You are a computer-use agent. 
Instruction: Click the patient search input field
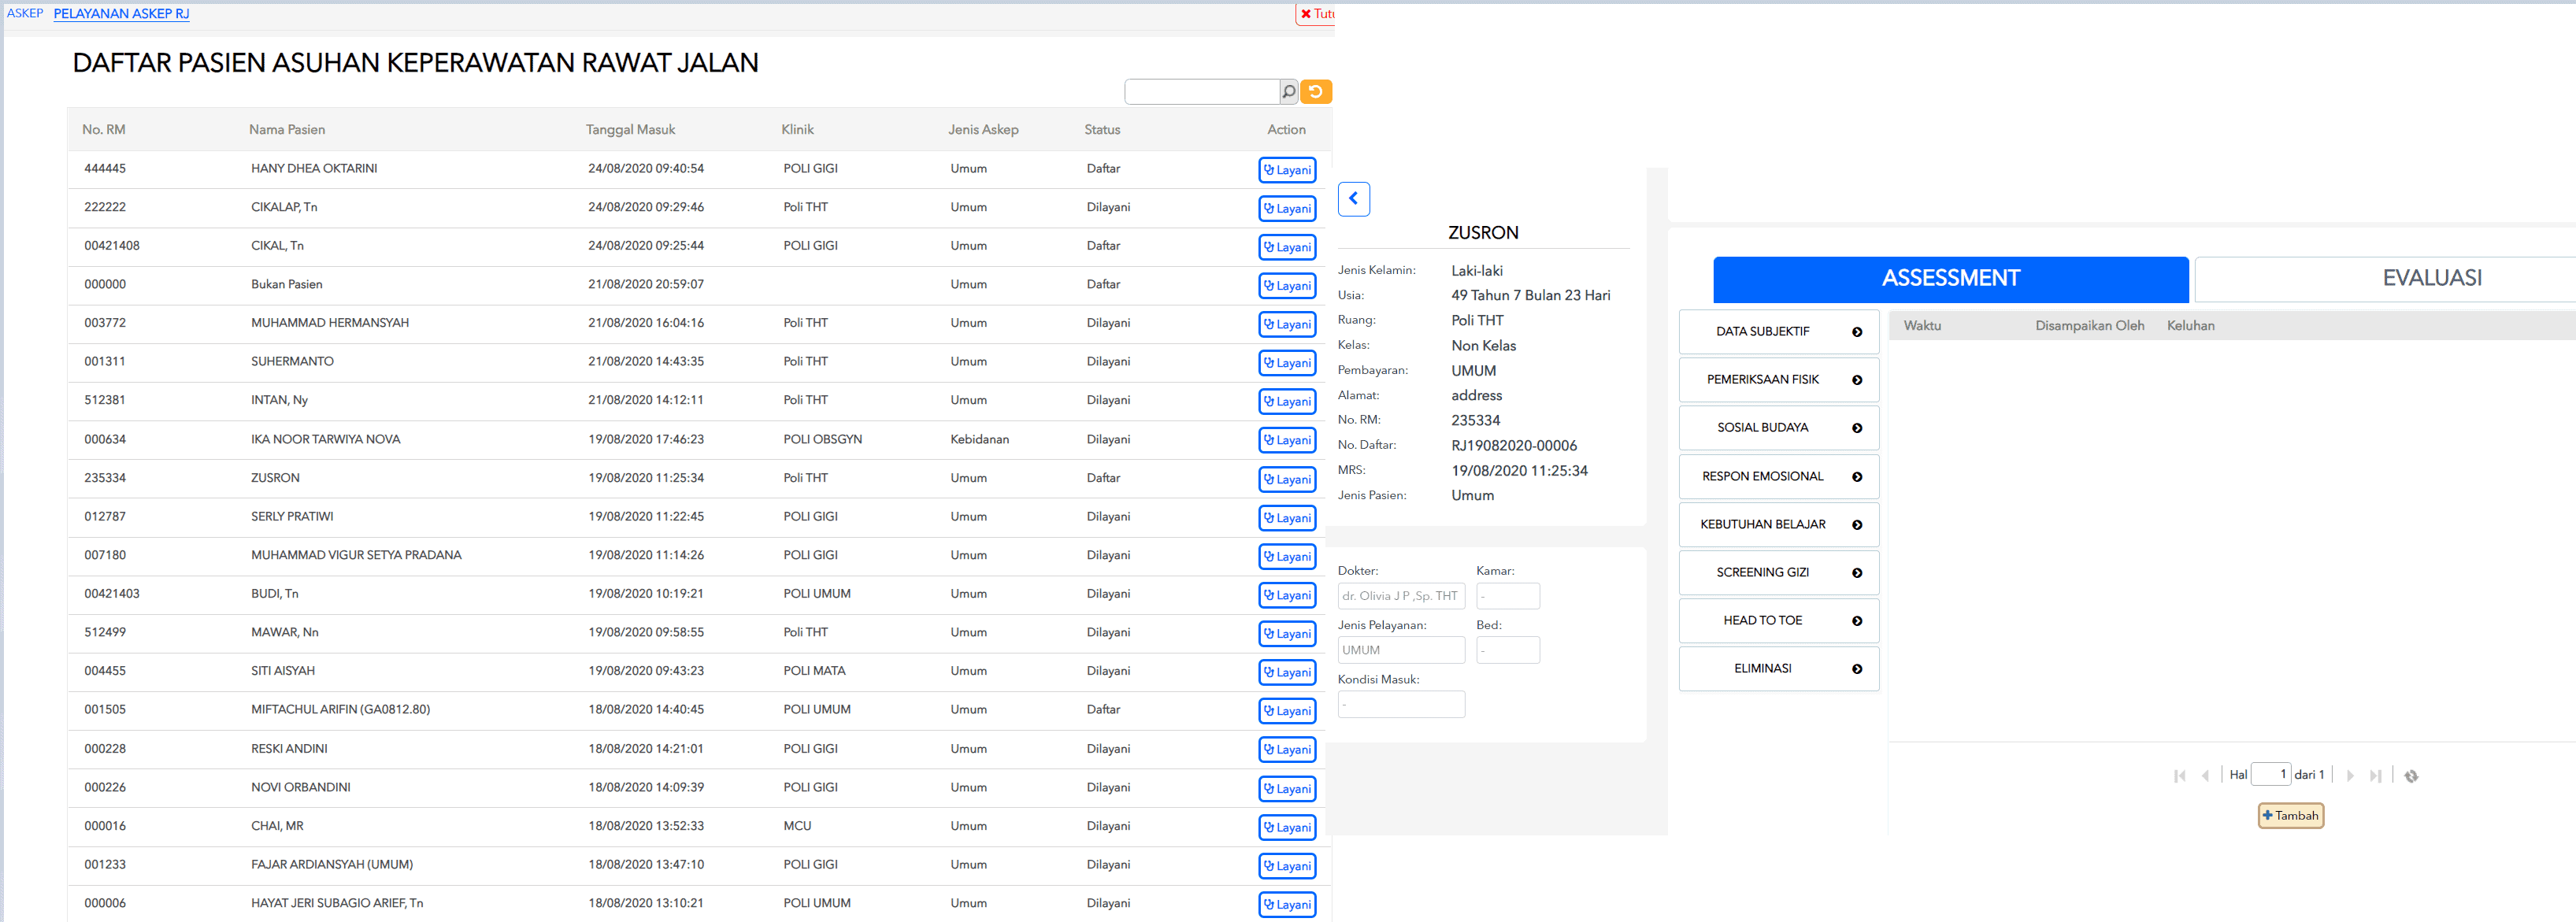click(1202, 92)
